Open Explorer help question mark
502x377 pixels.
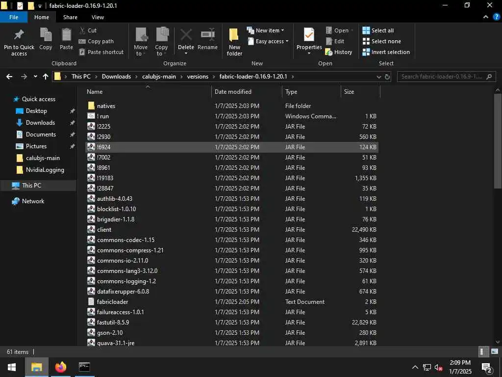[496, 17]
